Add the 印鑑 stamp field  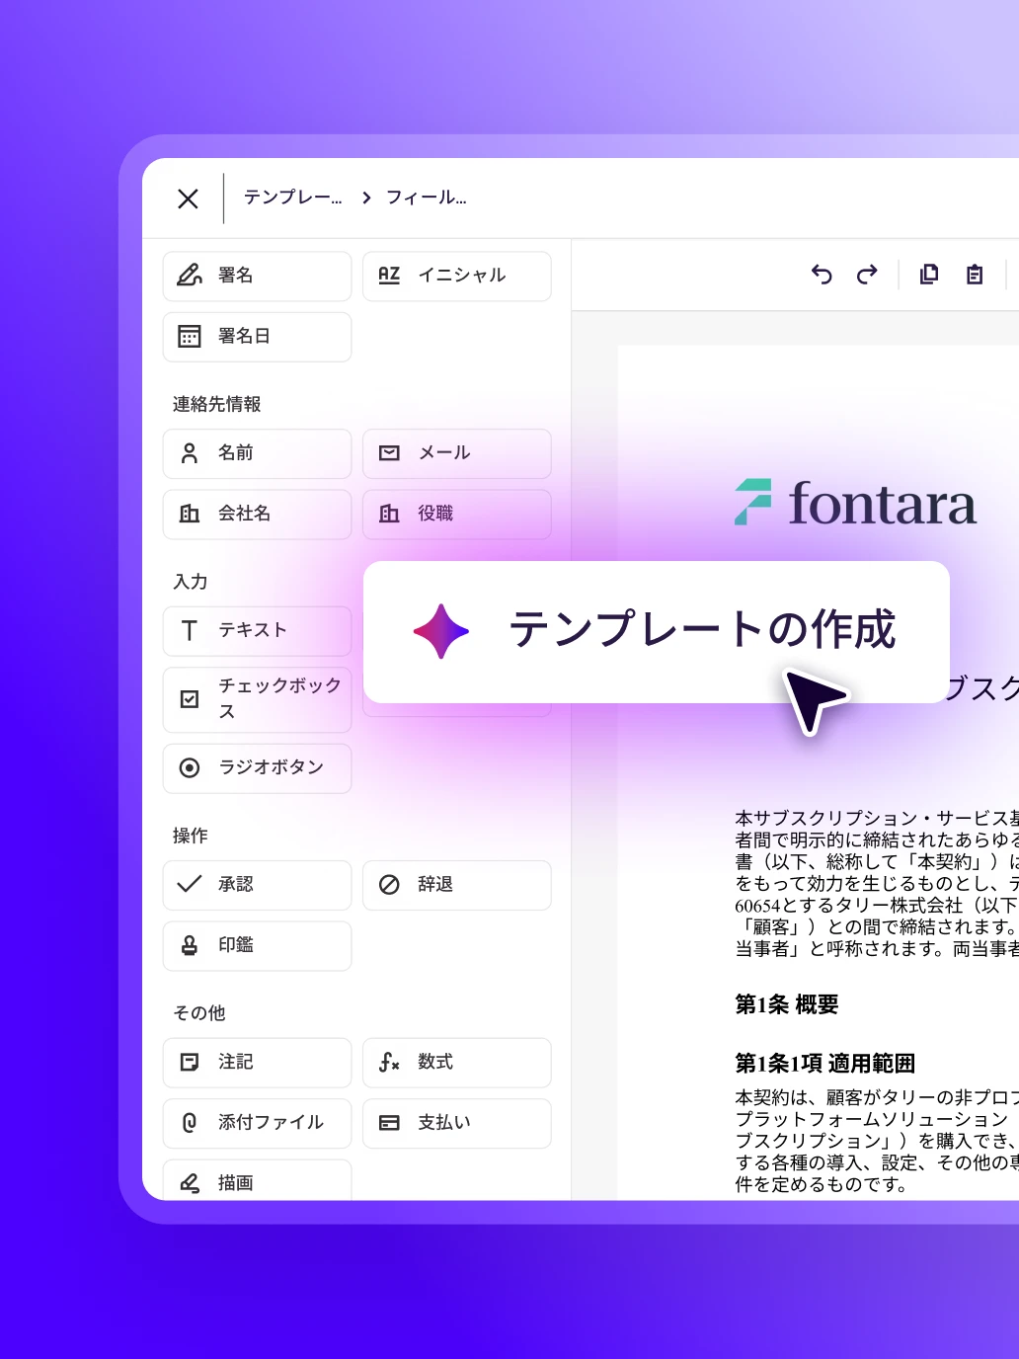257,946
